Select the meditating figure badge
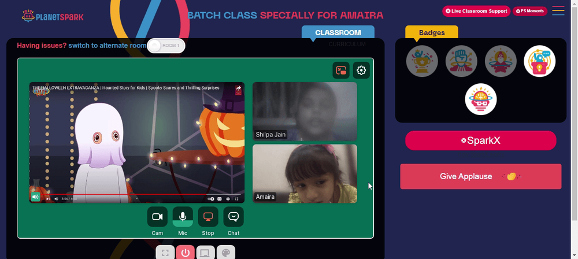Image resolution: width=578 pixels, height=259 pixels. 501,61
